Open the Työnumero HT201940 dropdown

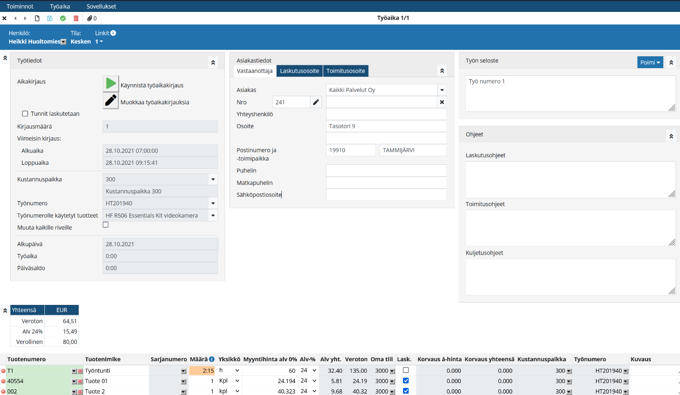pyautogui.click(x=213, y=203)
